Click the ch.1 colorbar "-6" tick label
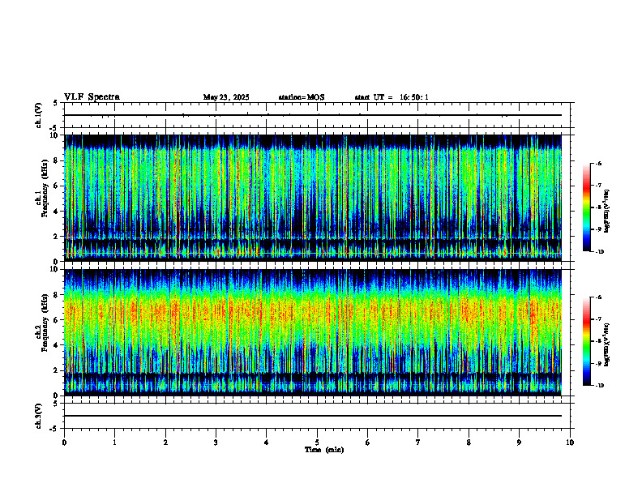The height and width of the screenshot is (496, 642). click(598, 164)
